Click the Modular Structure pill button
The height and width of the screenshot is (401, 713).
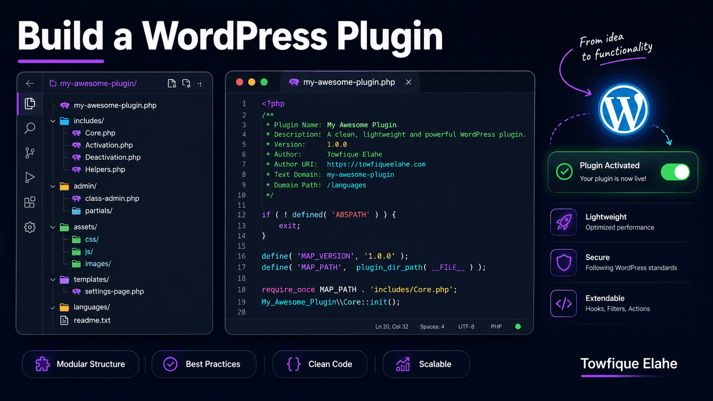pos(81,364)
